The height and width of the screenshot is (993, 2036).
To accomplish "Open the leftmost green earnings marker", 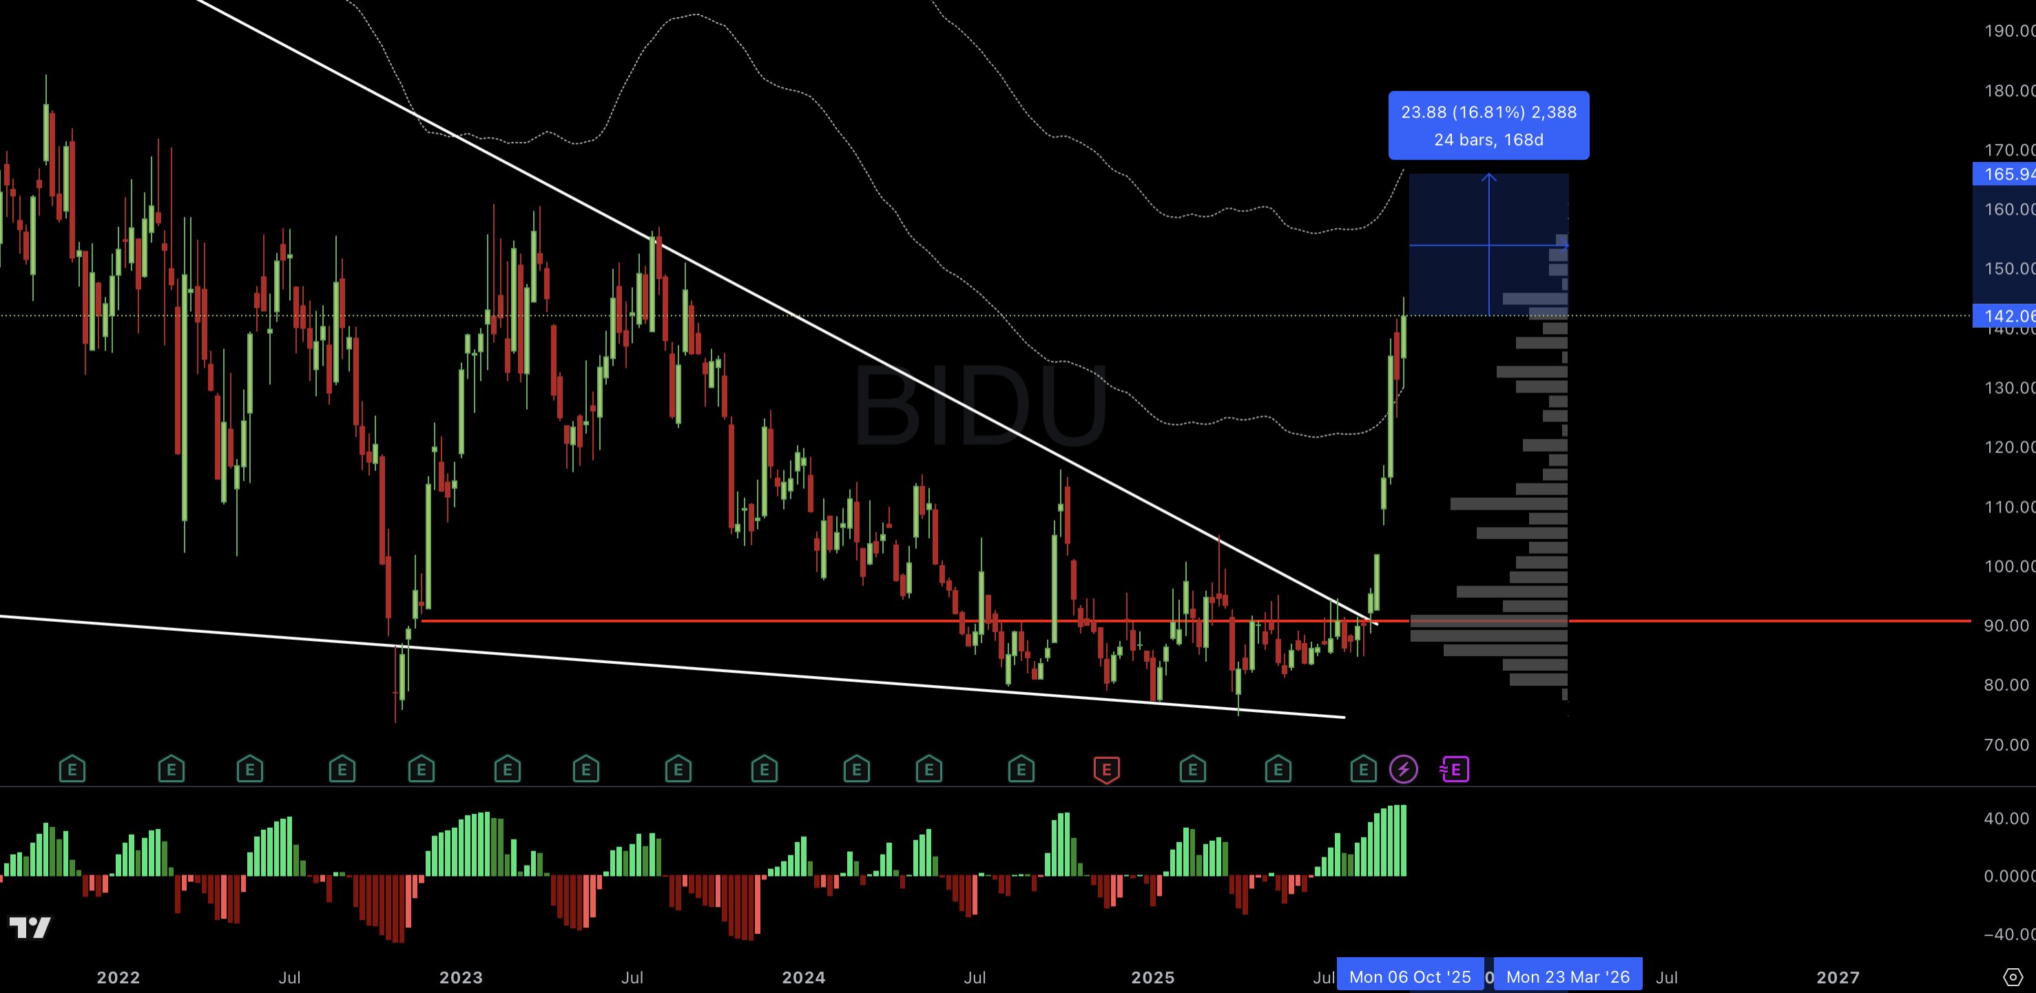I will pos(72,769).
